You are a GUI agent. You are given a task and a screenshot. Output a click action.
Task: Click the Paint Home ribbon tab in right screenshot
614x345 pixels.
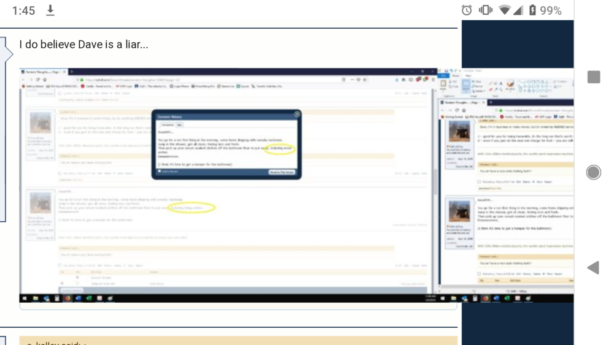click(x=456, y=76)
